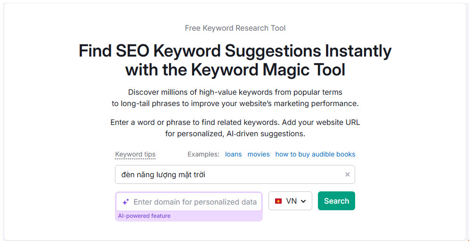Click the purple AI sparkle icon
This screenshot has width=471, height=247.
(x=126, y=202)
